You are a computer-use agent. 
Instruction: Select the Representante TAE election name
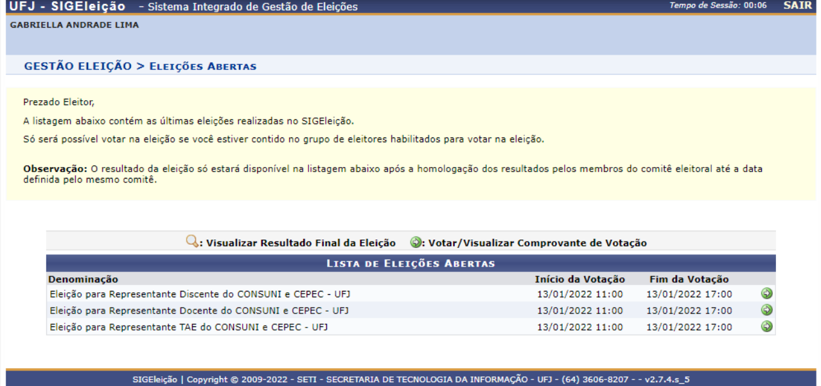tap(190, 328)
